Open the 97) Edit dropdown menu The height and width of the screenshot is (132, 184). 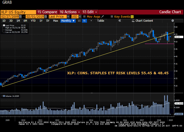90,12
